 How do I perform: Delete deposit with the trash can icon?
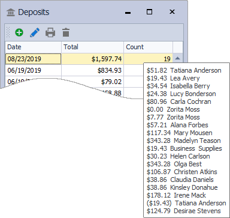tap(66, 32)
